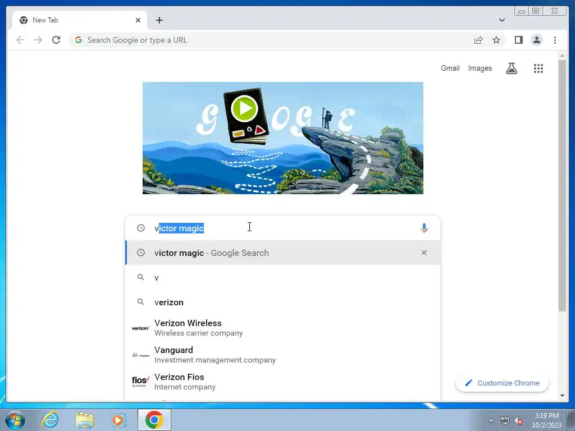Click the Verizon Wireless logo thumbnail
Viewport: 575px width, 431px height.
click(141, 328)
